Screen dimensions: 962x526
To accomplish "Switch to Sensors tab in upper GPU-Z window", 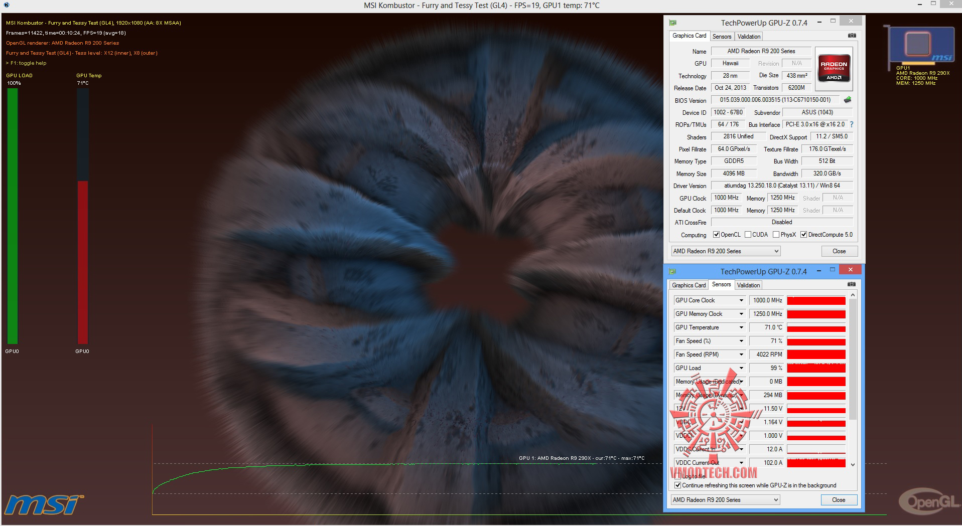I will click(722, 37).
